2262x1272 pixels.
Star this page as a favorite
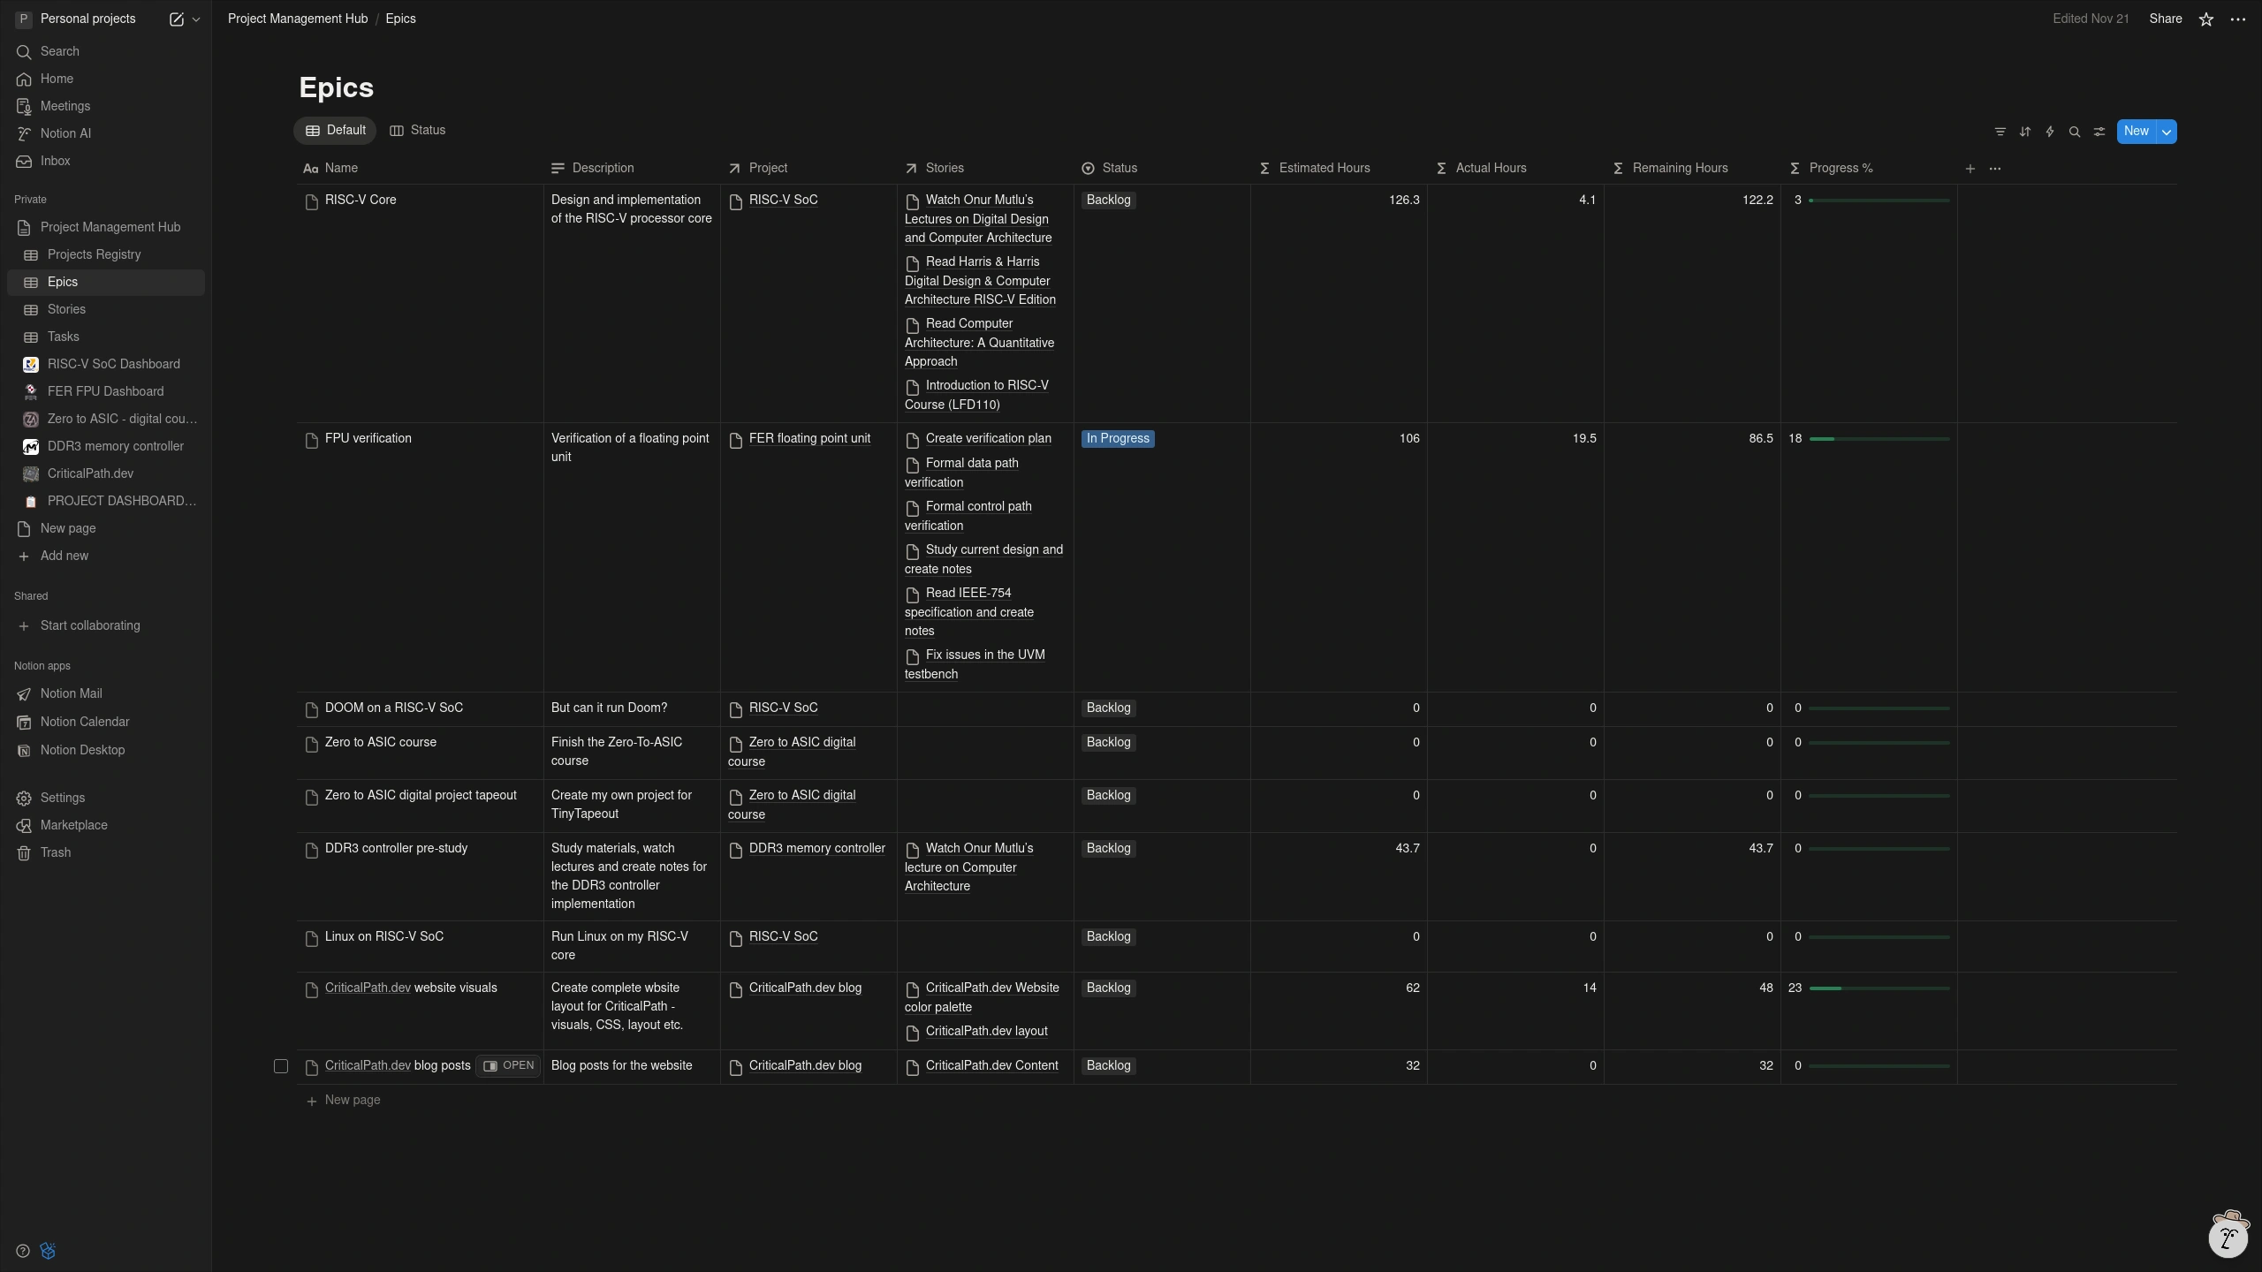[x=2205, y=19]
